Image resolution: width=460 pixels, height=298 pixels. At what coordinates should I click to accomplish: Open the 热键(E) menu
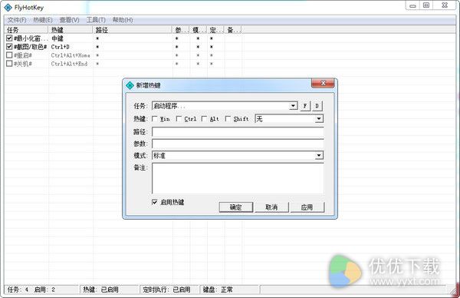(x=43, y=20)
